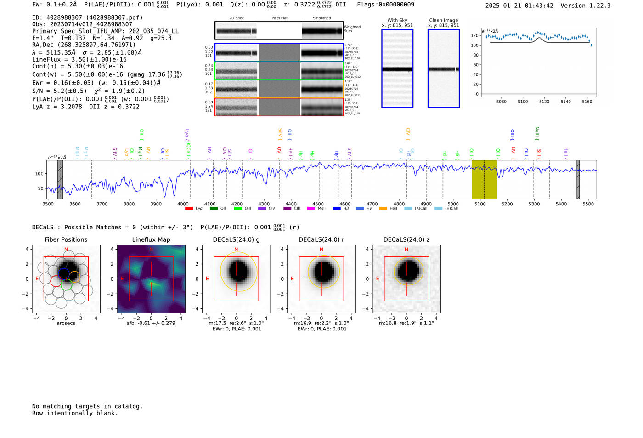Click the Weighted Sum smoothed spectrum strip
The image size is (643, 438).
point(322,31)
